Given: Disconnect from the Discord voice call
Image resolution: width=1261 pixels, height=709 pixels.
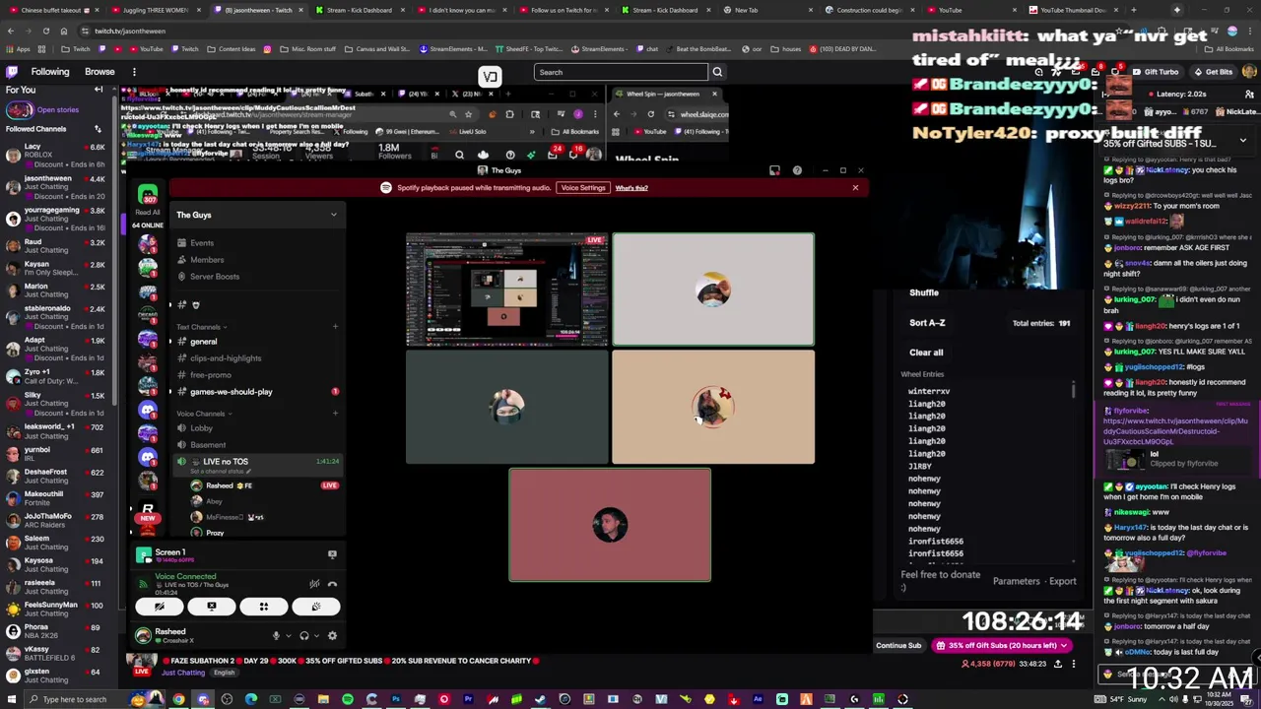Looking at the screenshot, I should [332, 584].
